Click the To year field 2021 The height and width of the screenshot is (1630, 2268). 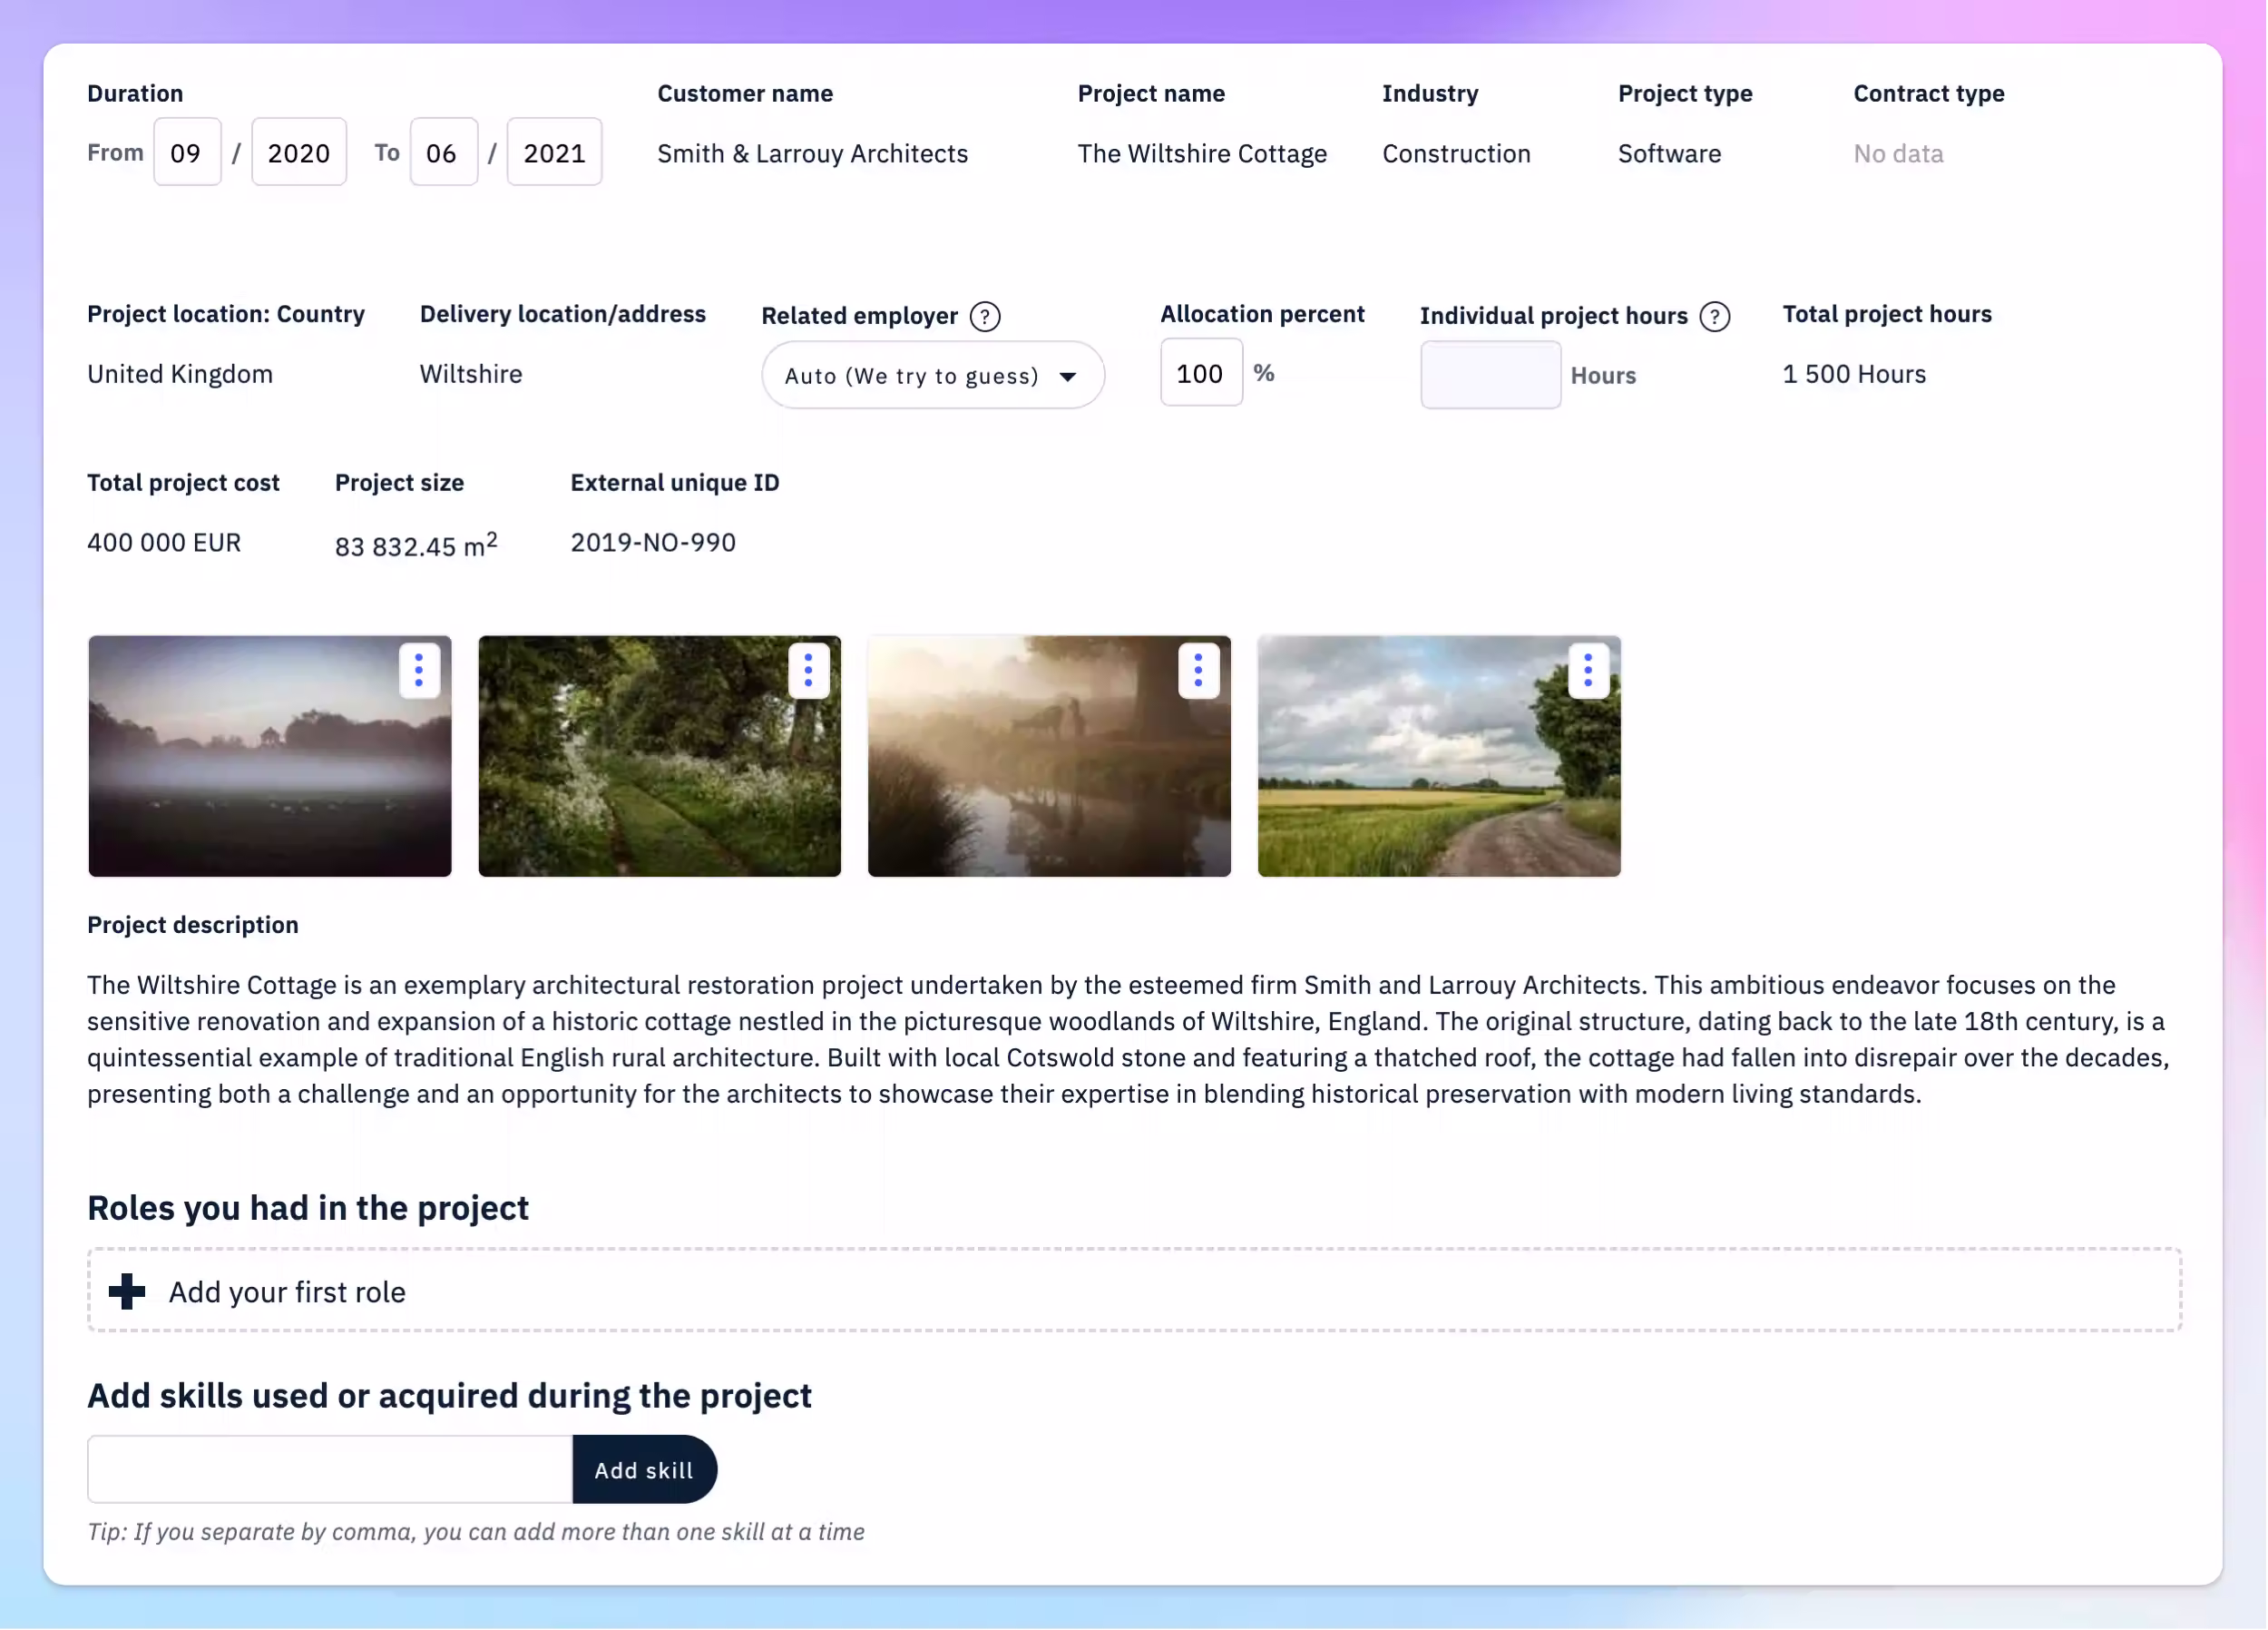554,152
